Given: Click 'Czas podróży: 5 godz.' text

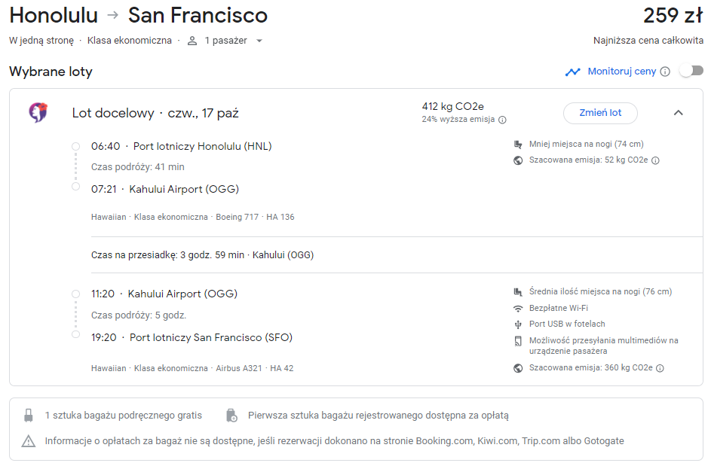Looking at the screenshot, I should [139, 315].
